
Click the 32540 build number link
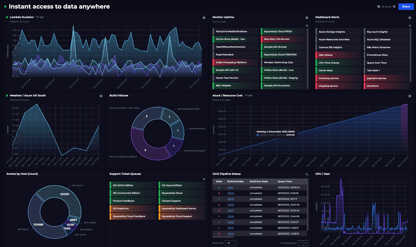click(231, 193)
